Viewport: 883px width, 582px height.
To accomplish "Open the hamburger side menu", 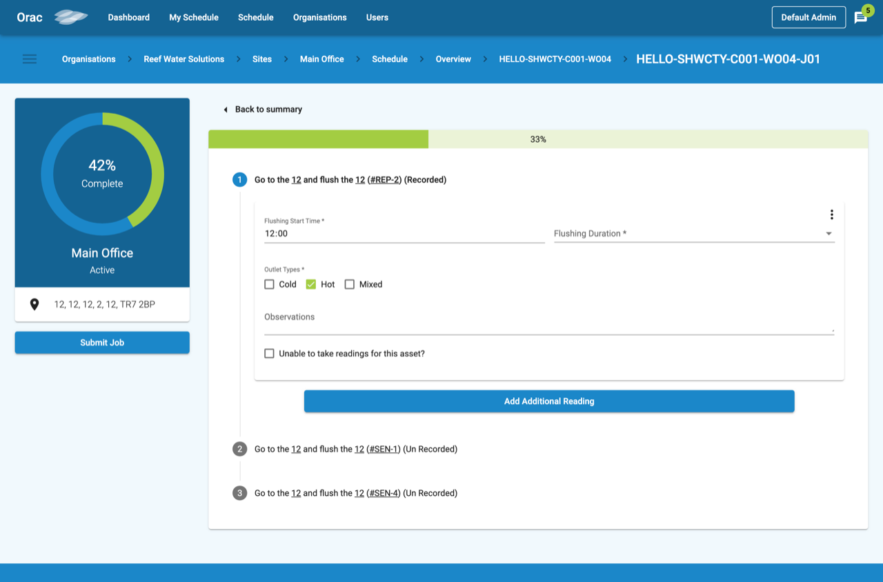I will tap(30, 59).
